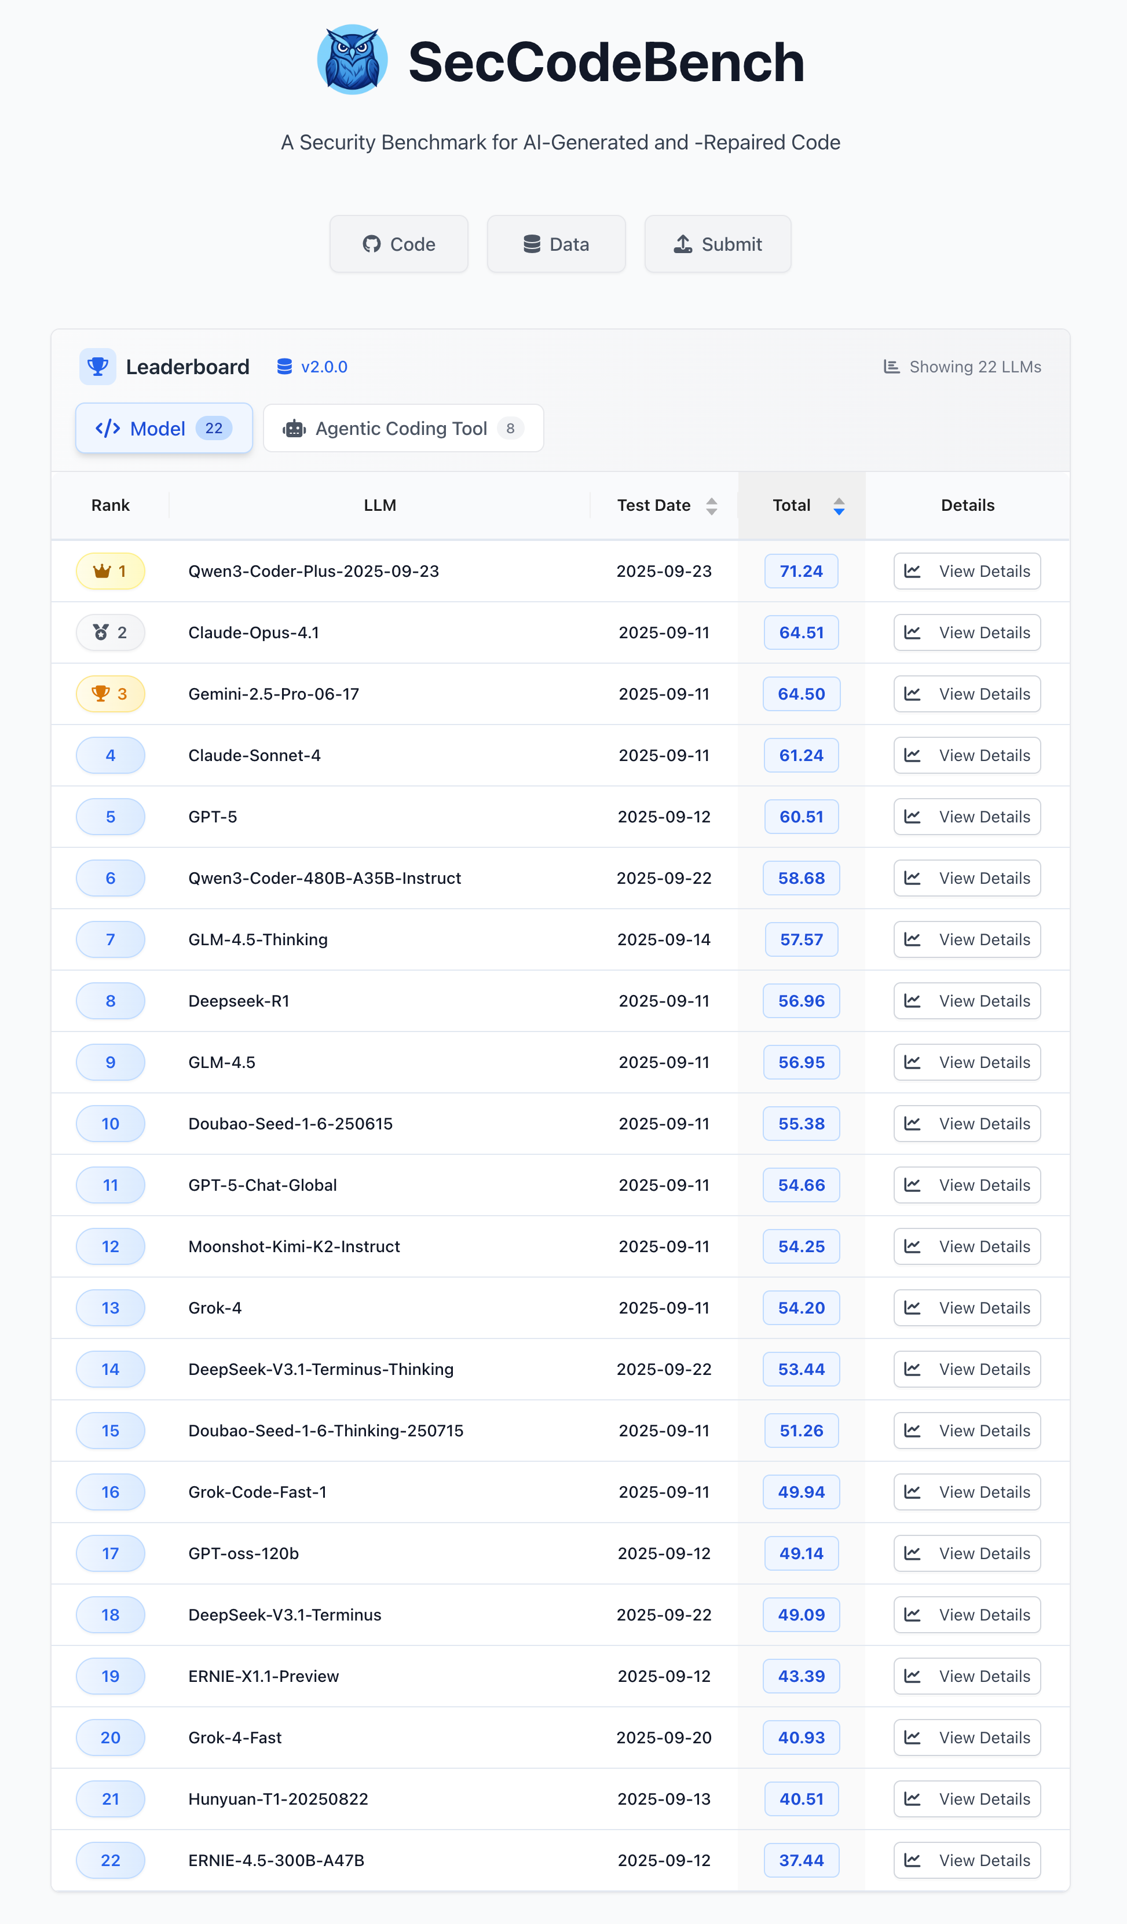
Task: Click chart icon in Hunyuan-T1-20250822 row
Action: [913, 1799]
